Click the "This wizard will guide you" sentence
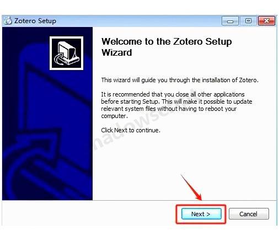This screenshot has height=241, width=279. (180, 80)
